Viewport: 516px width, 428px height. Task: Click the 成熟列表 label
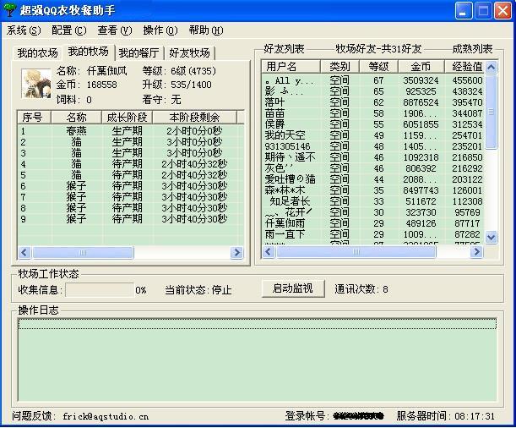tap(473, 49)
